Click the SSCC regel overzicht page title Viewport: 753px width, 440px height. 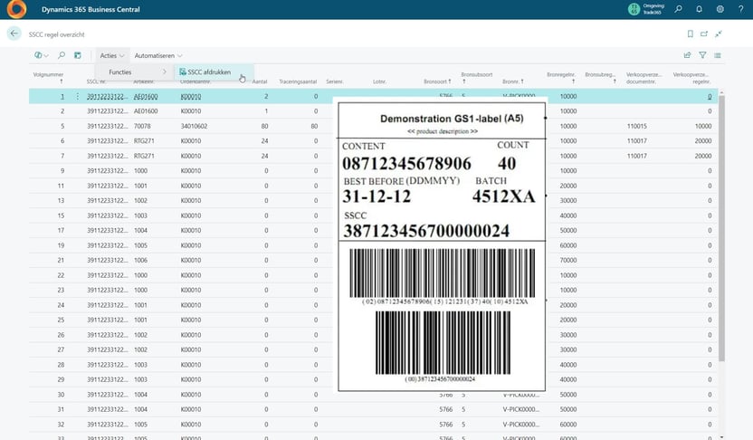point(57,34)
